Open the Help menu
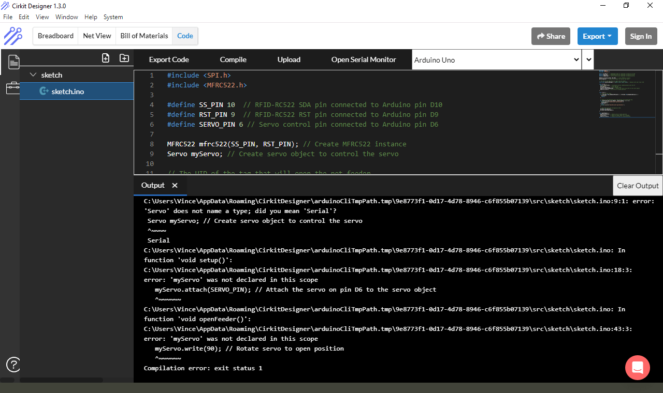 click(91, 17)
